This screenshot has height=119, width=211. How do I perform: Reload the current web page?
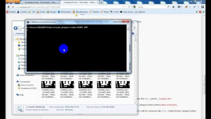point(129,7)
